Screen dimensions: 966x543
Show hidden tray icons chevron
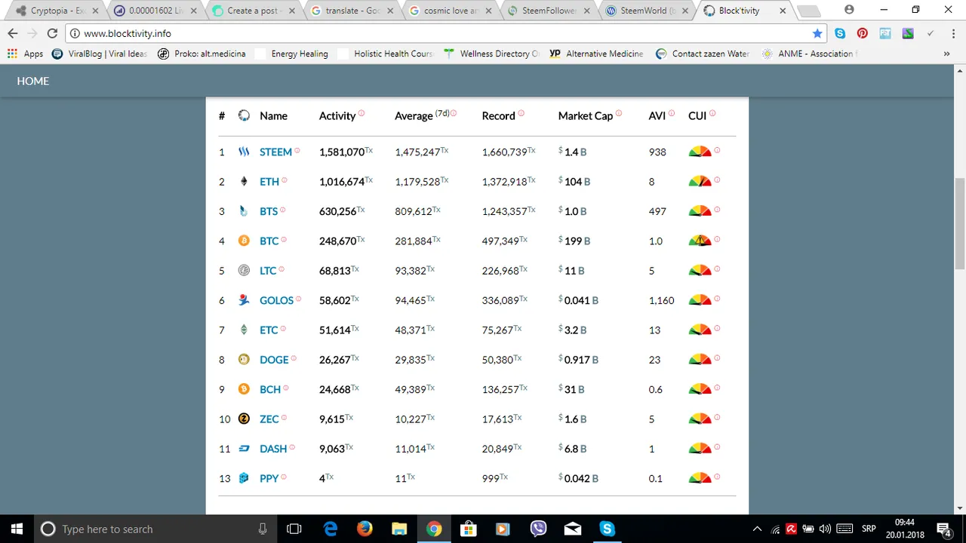(x=758, y=529)
